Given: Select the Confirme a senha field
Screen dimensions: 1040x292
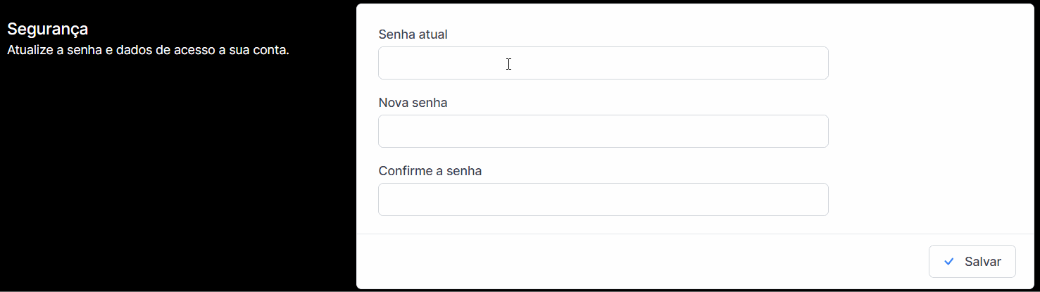Looking at the screenshot, I should [603, 200].
